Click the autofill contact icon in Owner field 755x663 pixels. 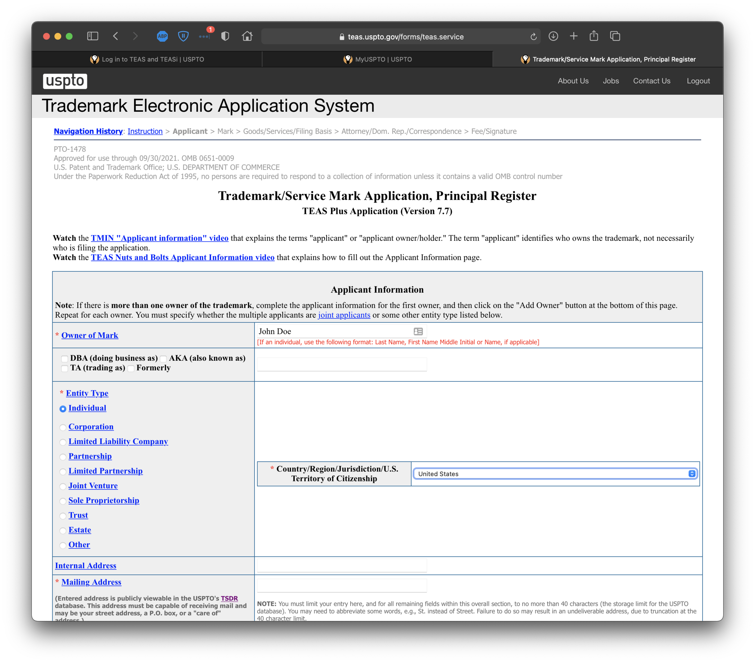[418, 331]
